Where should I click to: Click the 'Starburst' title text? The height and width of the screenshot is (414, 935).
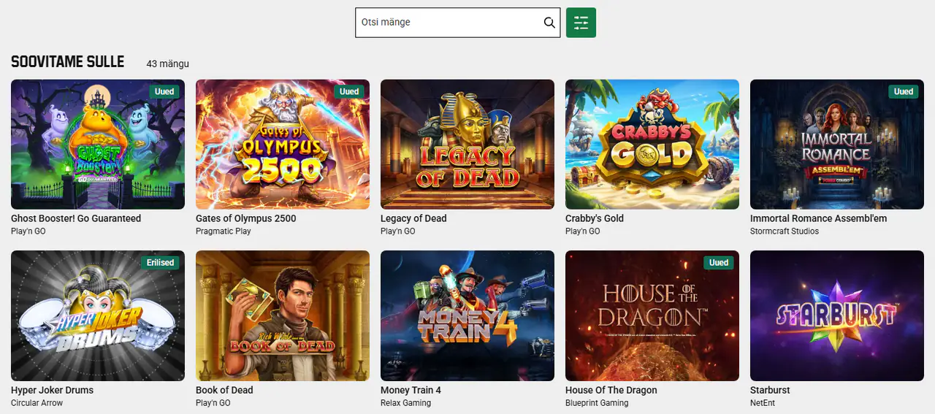coord(770,390)
